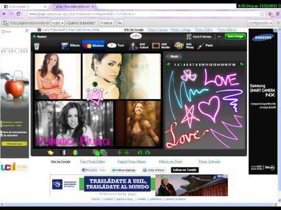Select the bottom-right sepia collage photo
Screen dimensions: 281x210
(x=138, y=124)
